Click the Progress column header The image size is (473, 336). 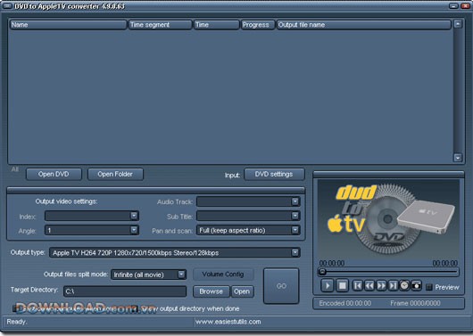point(258,25)
